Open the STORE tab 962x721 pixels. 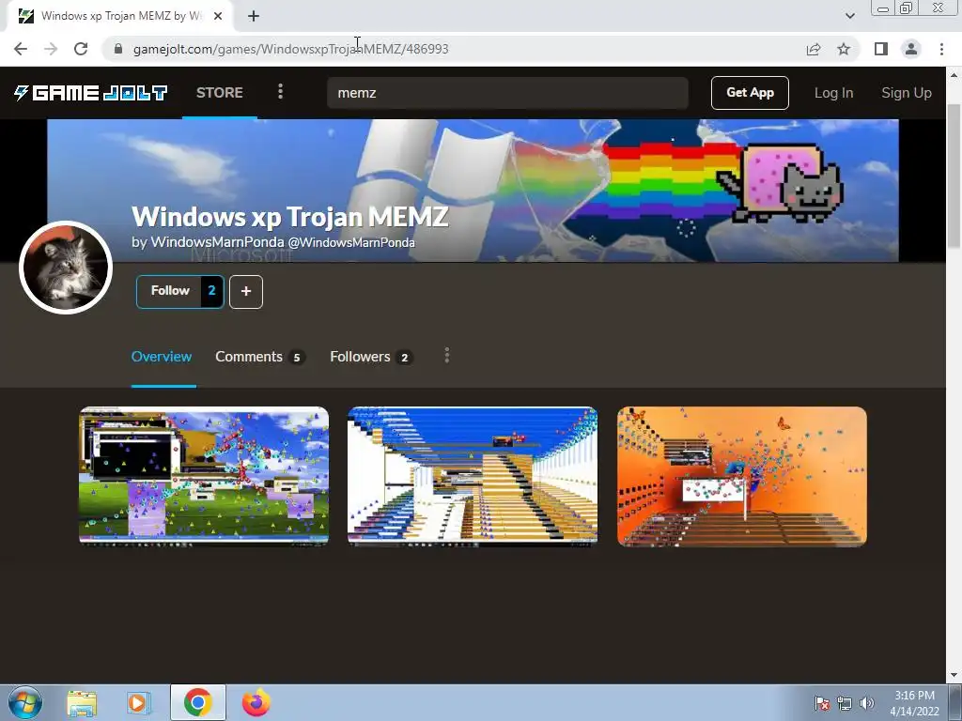[x=220, y=93]
